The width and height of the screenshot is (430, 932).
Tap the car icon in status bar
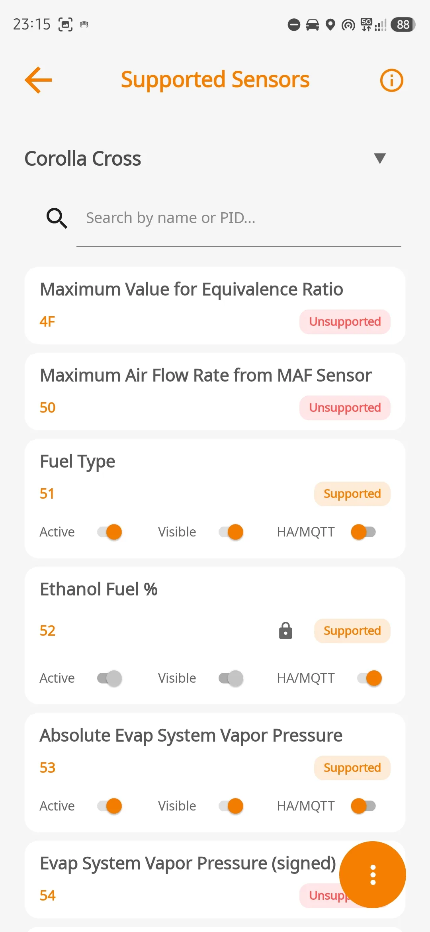(x=313, y=25)
